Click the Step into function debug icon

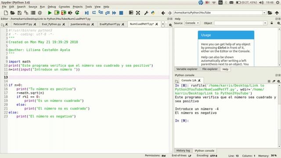(x=101, y=13)
